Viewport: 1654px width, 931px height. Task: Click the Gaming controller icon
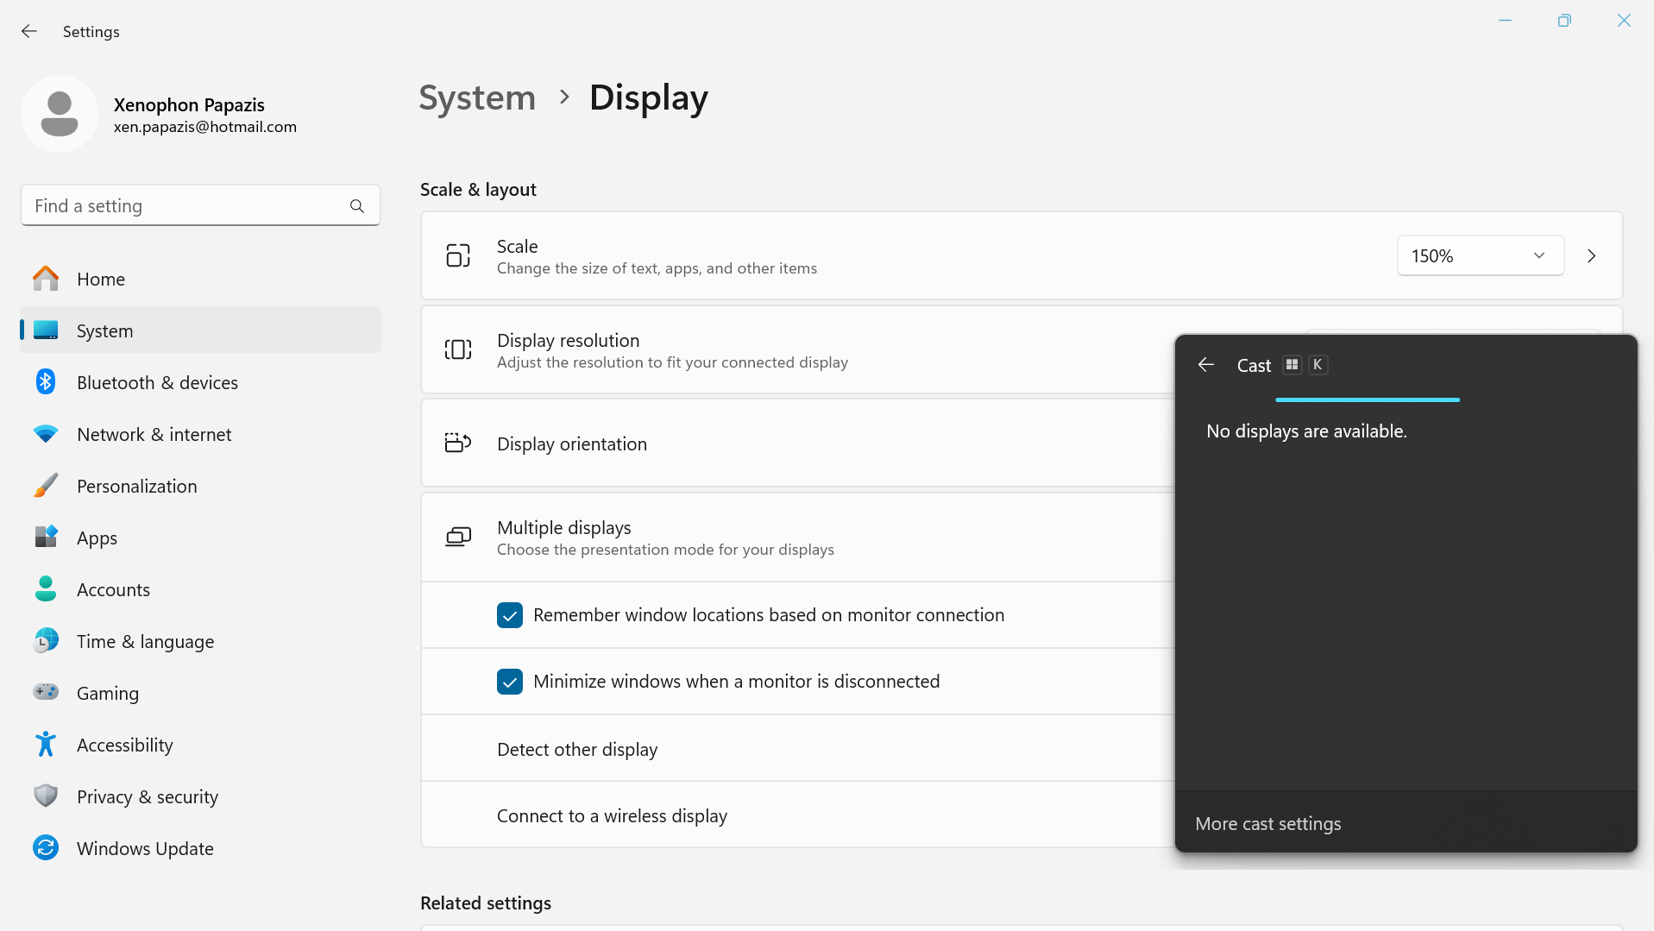(46, 692)
